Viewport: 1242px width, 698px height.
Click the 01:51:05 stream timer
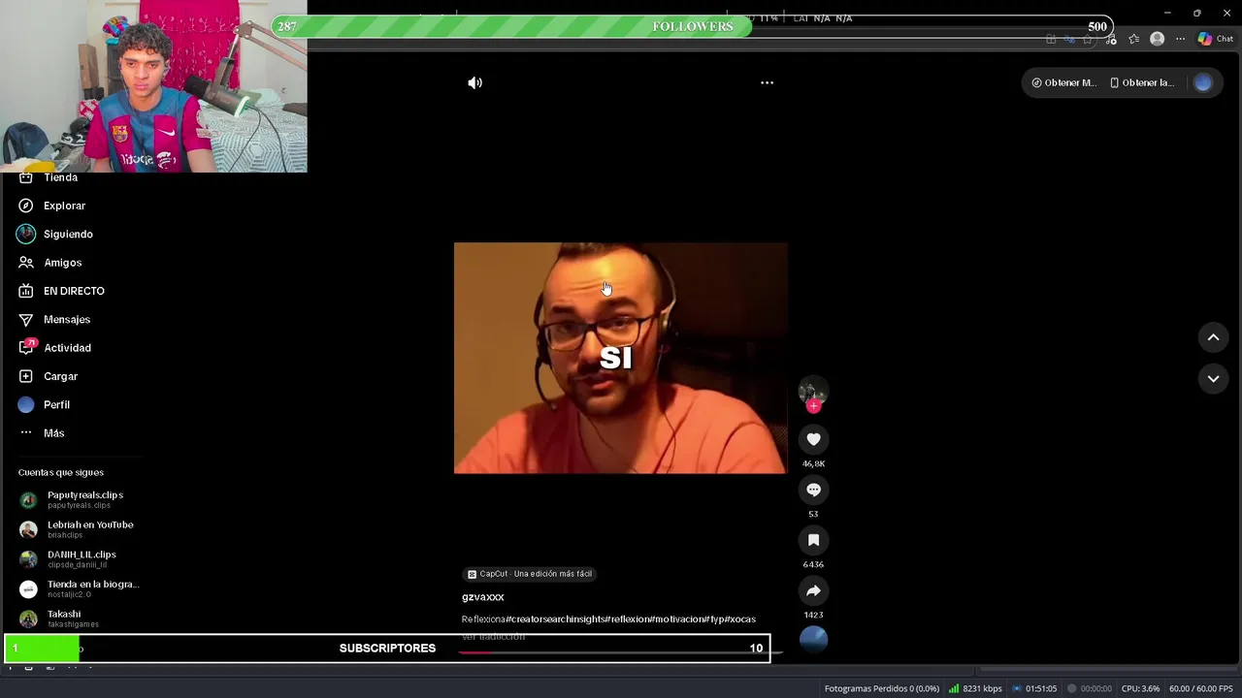click(x=1034, y=688)
